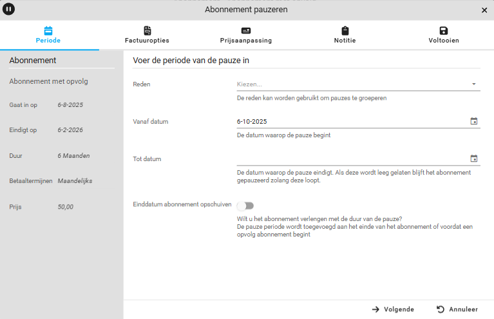Switch to the Factuuropties tab
This screenshot has width=494, height=319.
[147, 40]
